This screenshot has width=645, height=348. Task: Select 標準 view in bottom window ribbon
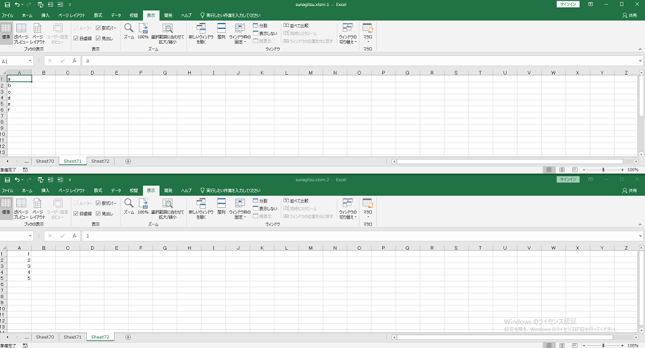coord(6,207)
